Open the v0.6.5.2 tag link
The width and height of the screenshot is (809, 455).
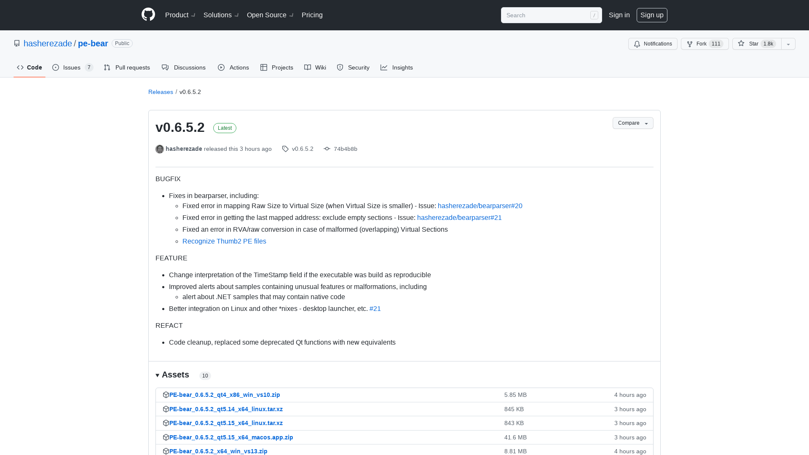coord(303,149)
